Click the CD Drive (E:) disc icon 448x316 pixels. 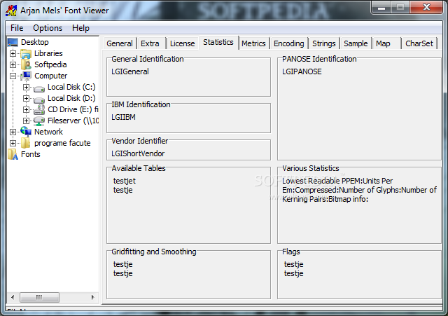tap(39, 109)
